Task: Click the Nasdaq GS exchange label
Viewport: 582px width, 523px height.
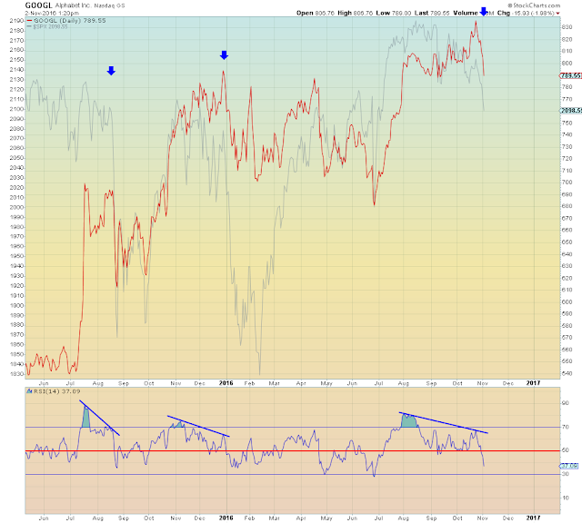Action: point(109,5)
